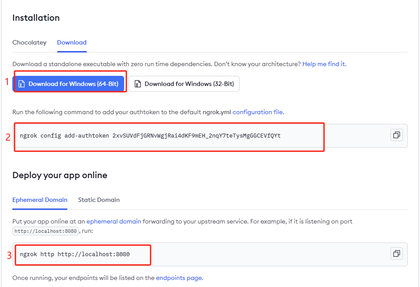Switch to the Static Domain tab
420x287 pixels.
(99, 200)
